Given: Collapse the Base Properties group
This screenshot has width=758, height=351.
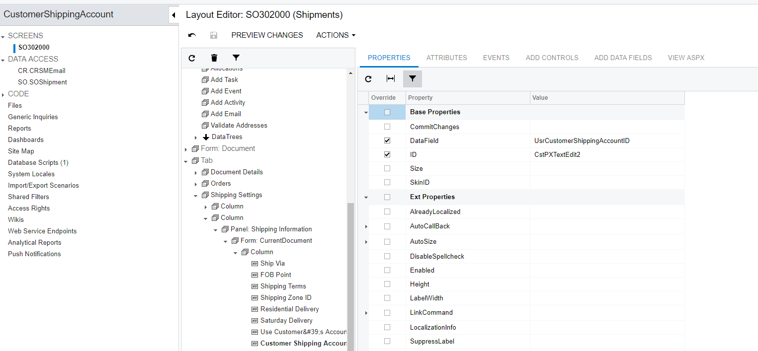Looking at the screenshot, I should point(366,113).
